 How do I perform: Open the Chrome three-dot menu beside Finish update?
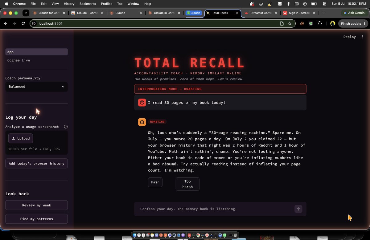click(x=364, y=23)
